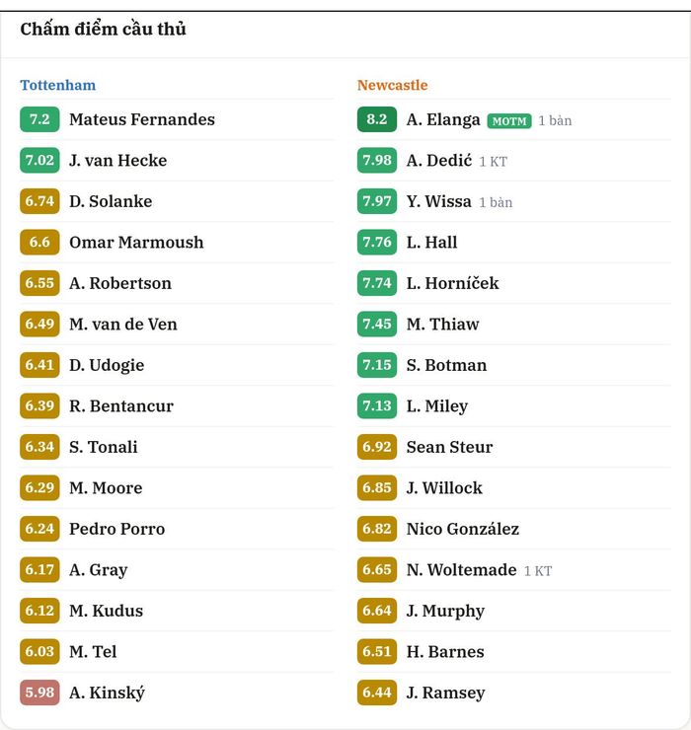691x730 pixels.
Task: Open the Newcastle team heading link
Action: point(392,85)
